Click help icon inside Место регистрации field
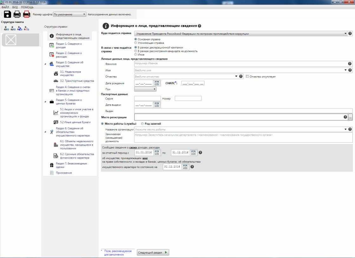The image size is (355, 258). tap(345, 117)
